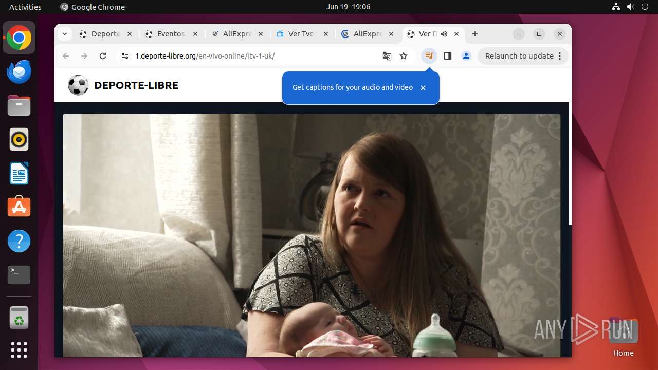This screenshot has width=658, height=370.
Task: Toggle the side panel
Action: [448, 56]
